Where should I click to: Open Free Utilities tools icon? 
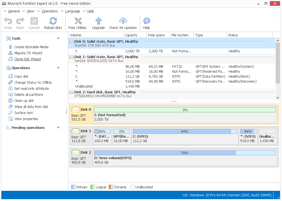tap(78, 21)
